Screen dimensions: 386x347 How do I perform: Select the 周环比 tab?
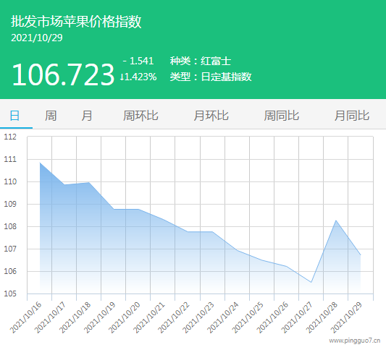[140, 116]
